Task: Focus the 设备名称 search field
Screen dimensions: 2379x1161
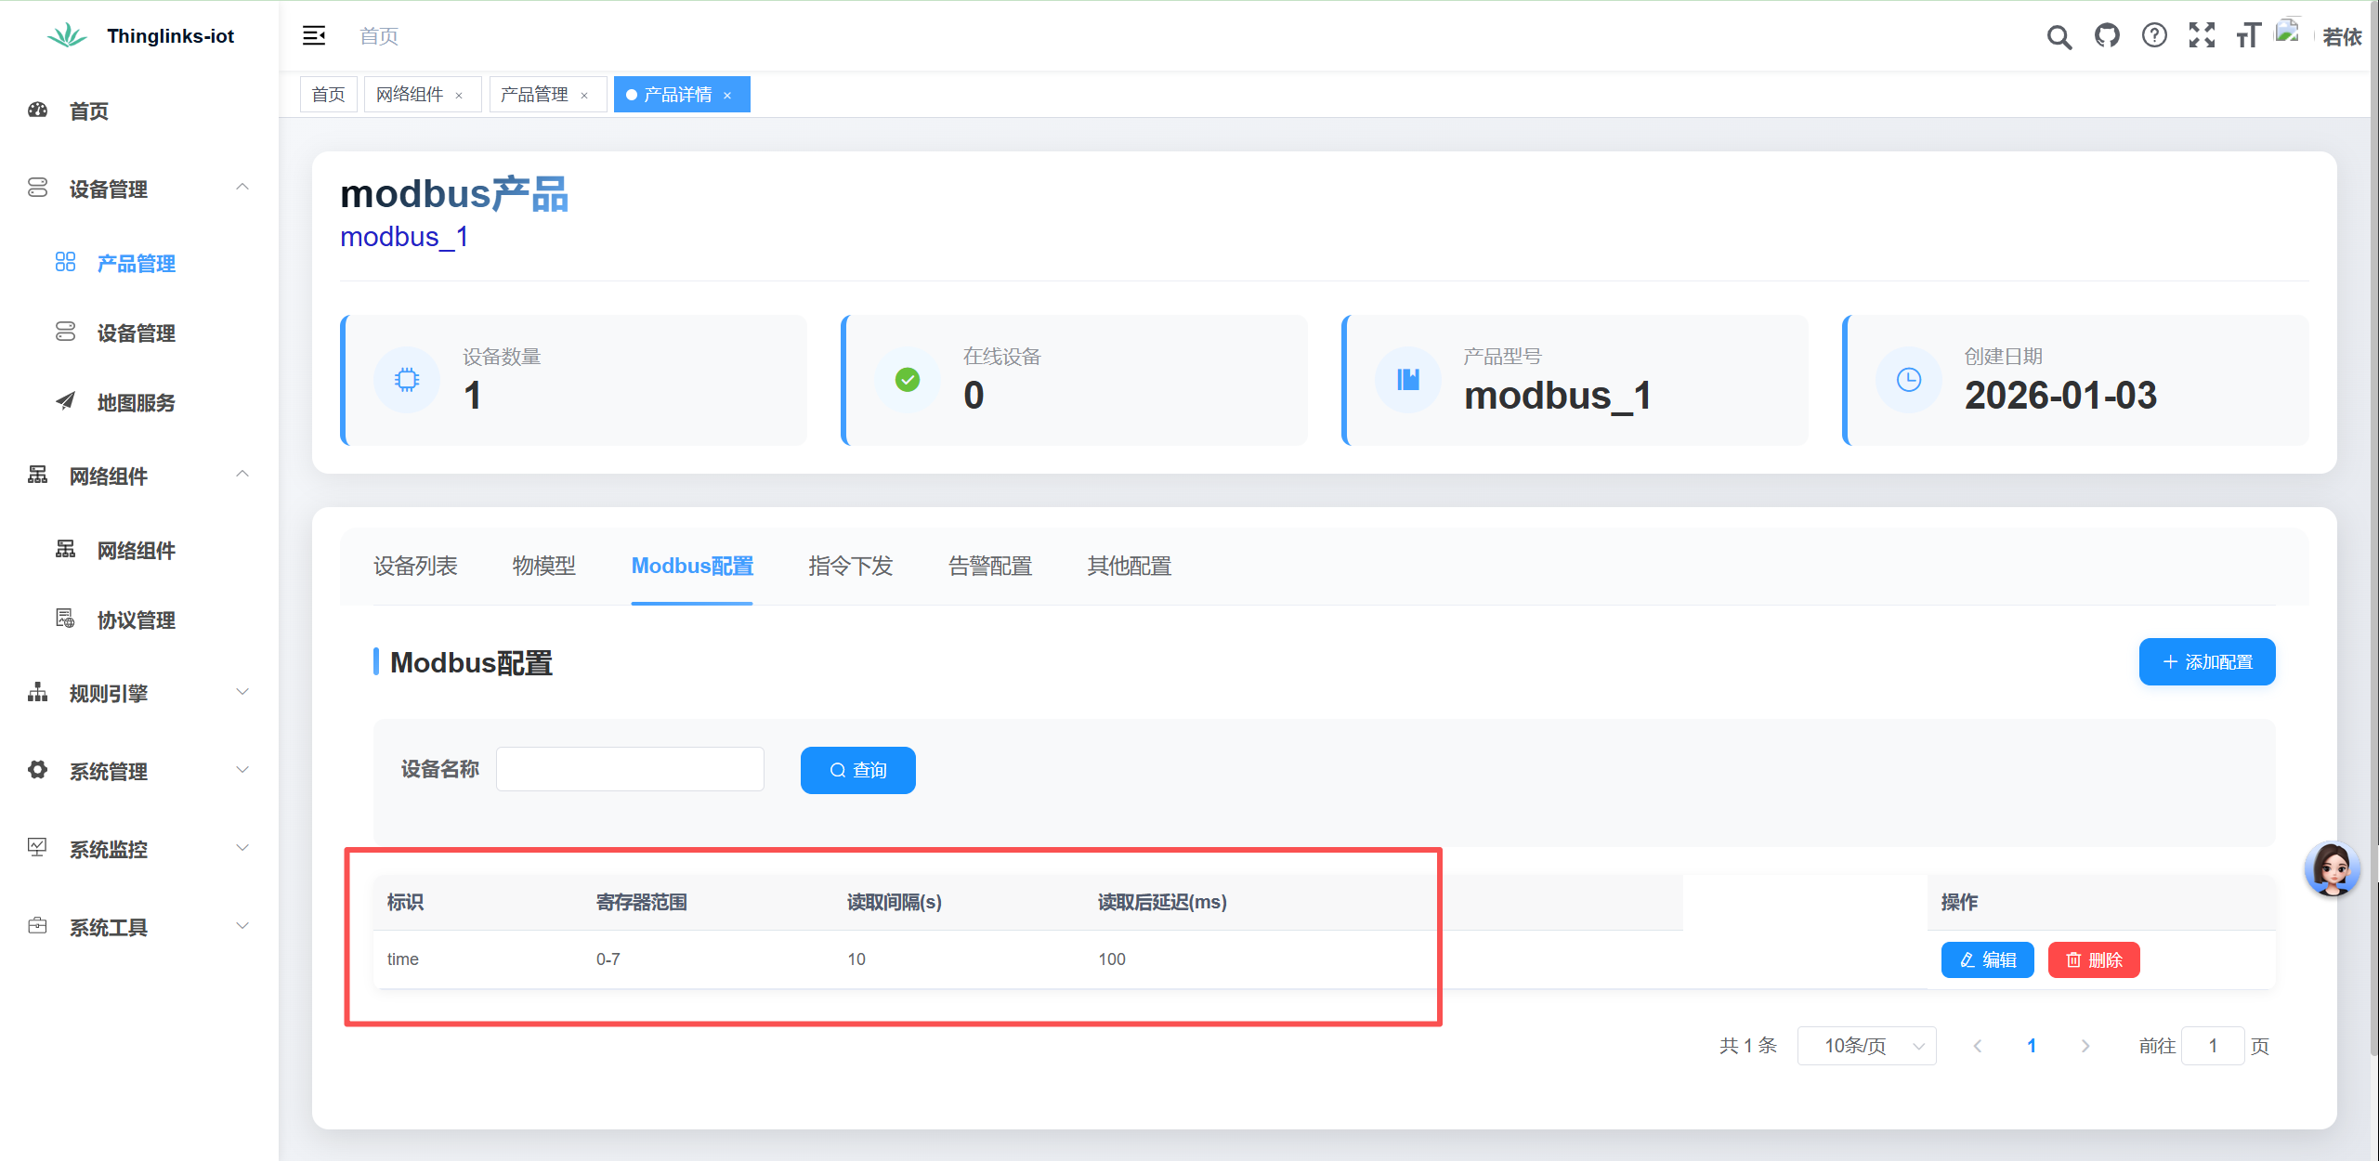Action: pos(630,769)
